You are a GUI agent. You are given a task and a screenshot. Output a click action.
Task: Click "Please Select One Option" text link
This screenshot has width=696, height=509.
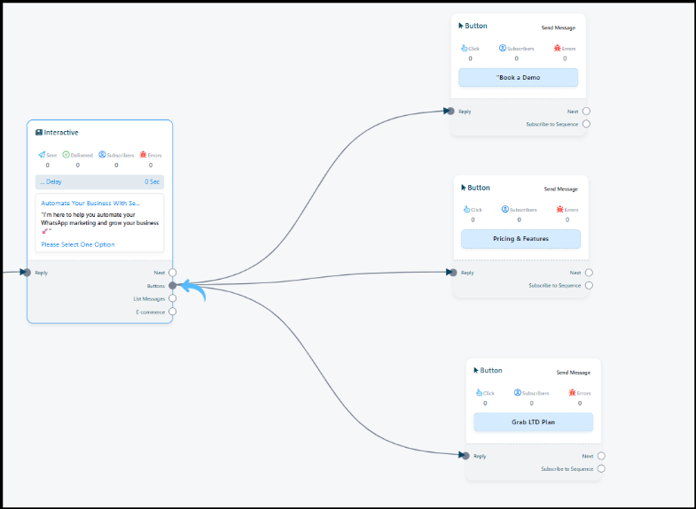[77, 244]
